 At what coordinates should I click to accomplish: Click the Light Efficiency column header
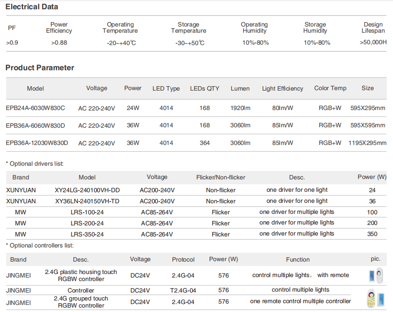[282, 88]
